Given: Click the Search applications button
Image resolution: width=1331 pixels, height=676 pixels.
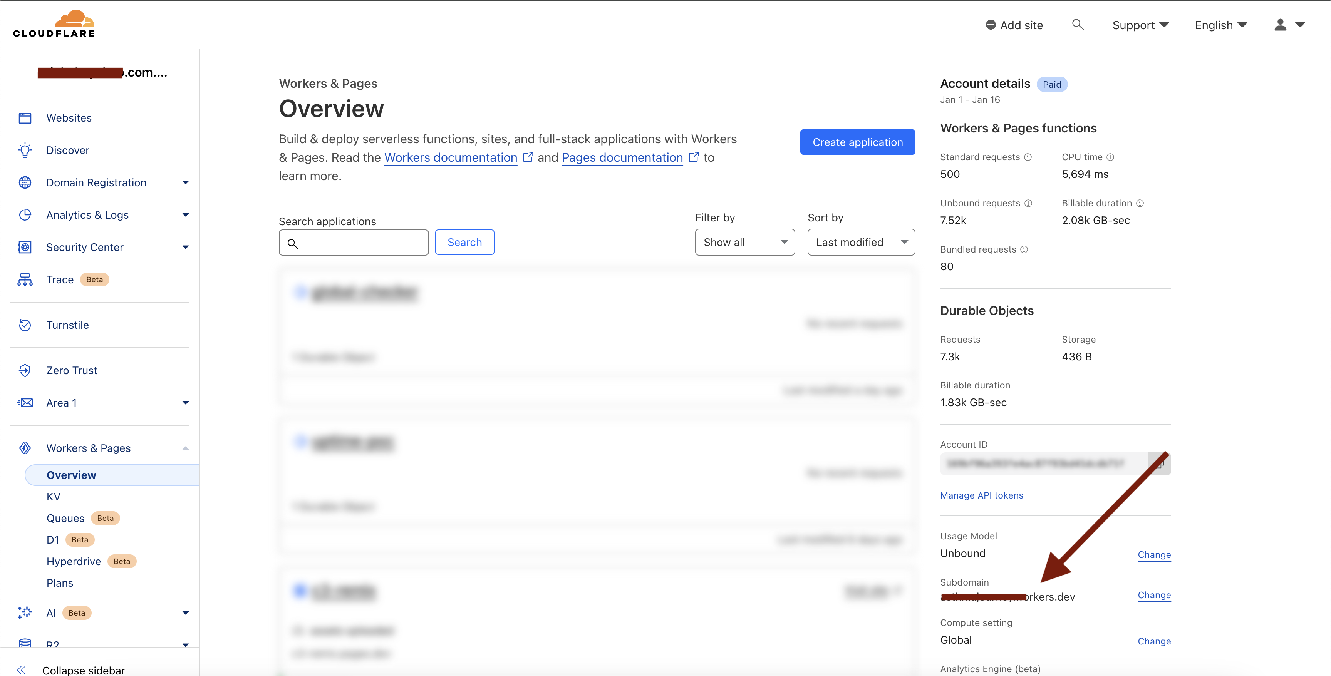Looking at the screenshot, I should [x=464, y=242].
